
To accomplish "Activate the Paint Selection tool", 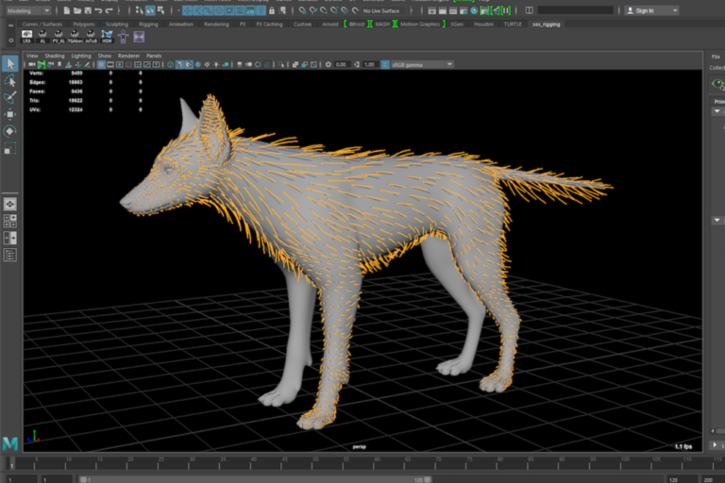I will click(x=9, y=97).
